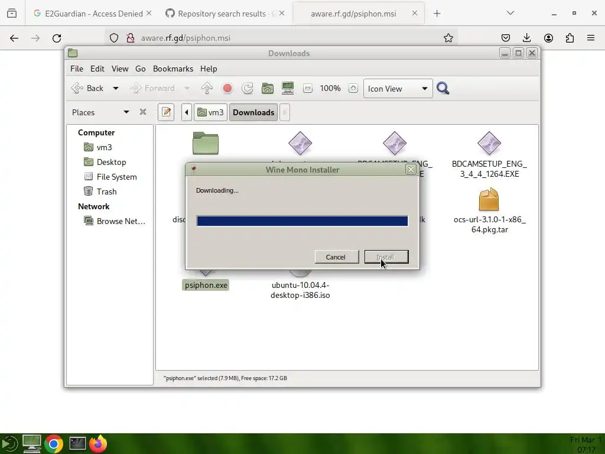
Task: Open the Firefox account icon
Action: 548,38
